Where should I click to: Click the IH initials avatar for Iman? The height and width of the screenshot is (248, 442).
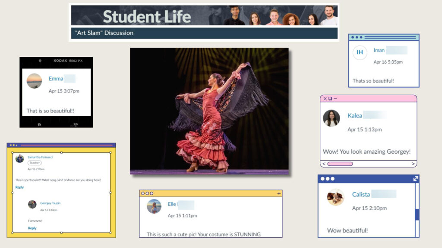[360, 53]
